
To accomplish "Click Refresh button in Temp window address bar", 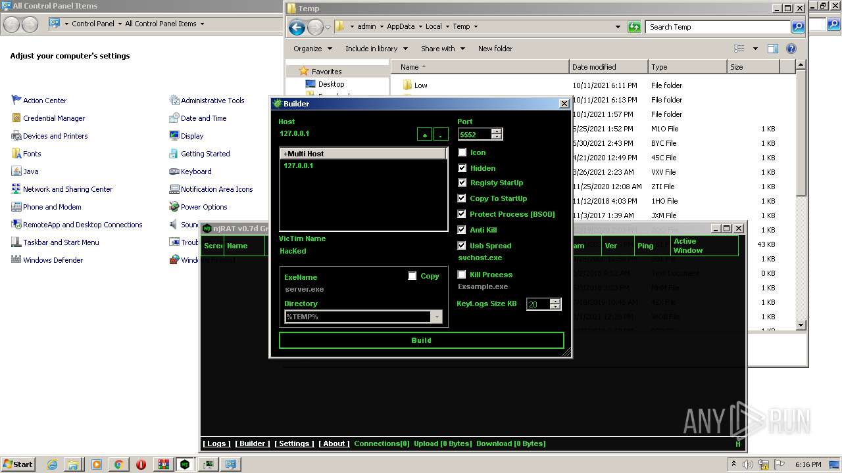I will pyautogui.click(x=634, y=27).
